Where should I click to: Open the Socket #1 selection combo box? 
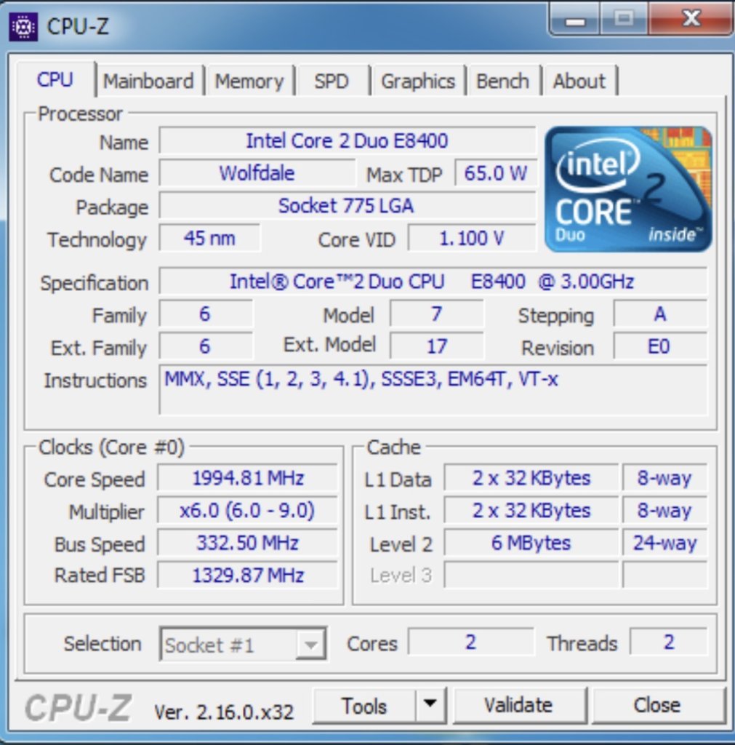pos(243,645)
